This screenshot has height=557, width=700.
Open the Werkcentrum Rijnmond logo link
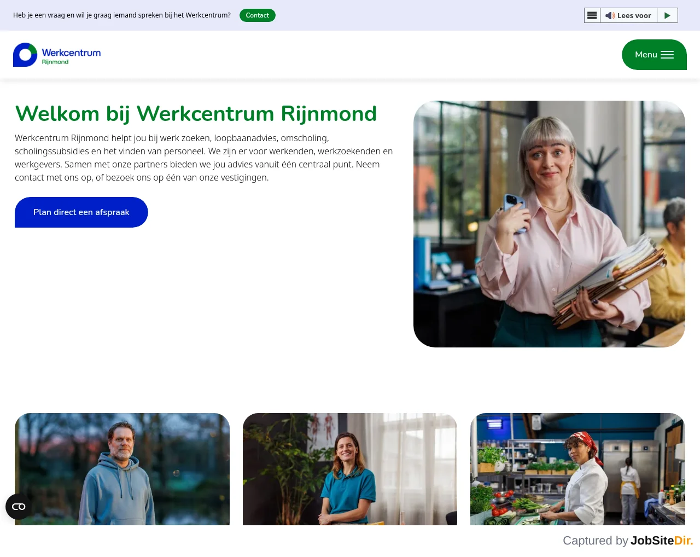(x=57, y=55)
